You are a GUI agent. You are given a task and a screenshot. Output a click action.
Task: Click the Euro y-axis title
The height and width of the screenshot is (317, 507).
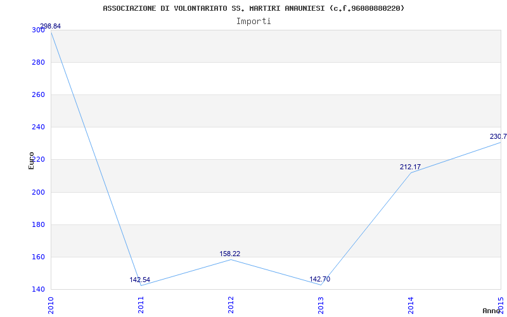pos(31,160)
